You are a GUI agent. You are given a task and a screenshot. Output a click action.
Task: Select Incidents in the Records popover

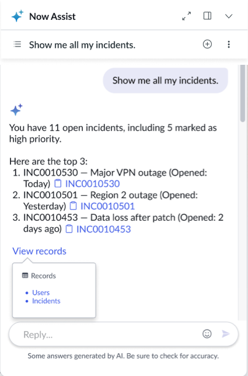coord(46,301)
